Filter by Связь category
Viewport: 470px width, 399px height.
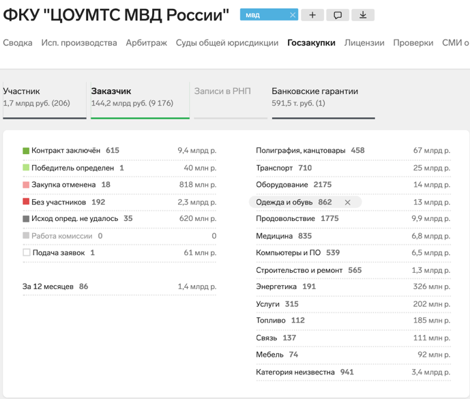[353, 338]
